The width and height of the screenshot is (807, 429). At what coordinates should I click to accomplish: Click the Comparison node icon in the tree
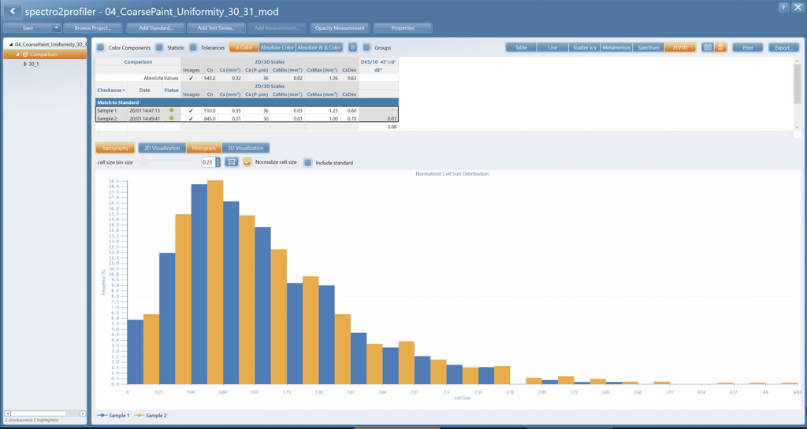click(24, 54)
